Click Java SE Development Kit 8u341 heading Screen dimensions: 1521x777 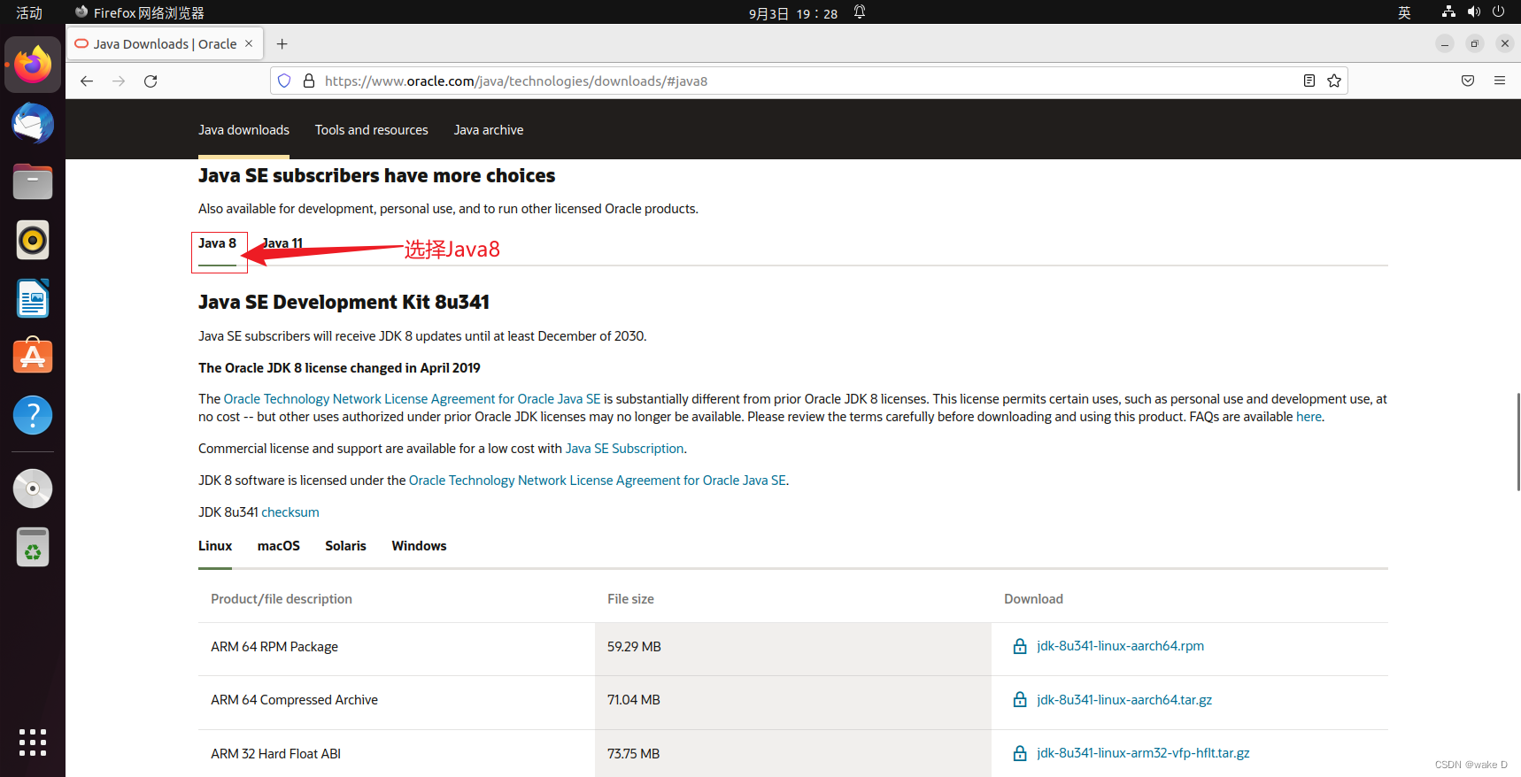pyautogui.click(x=344, y=302)
